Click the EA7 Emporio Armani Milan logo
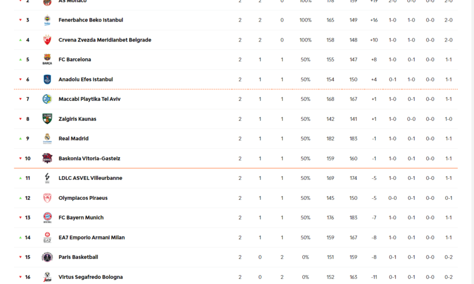Image resolution: width=474 pixels, height=284 pixels. coord(47,237)
